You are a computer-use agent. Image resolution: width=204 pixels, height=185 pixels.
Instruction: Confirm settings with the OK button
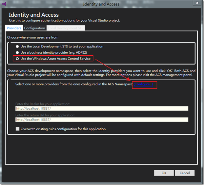pyautogui.click(x=164, y=173)
